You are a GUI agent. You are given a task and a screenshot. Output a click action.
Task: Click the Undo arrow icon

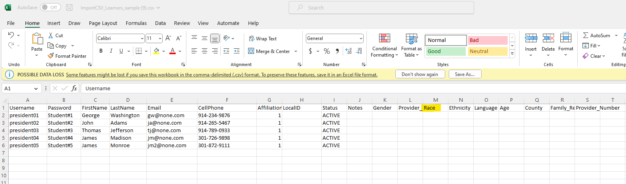click(11, 35)
